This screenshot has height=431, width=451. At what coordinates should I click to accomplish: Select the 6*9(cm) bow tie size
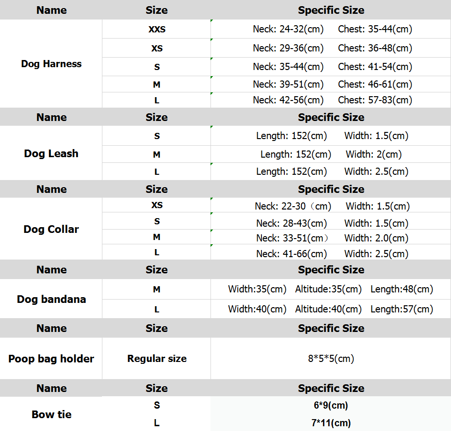click(331, 406)
